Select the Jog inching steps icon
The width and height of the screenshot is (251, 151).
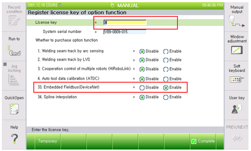(14, 80)
